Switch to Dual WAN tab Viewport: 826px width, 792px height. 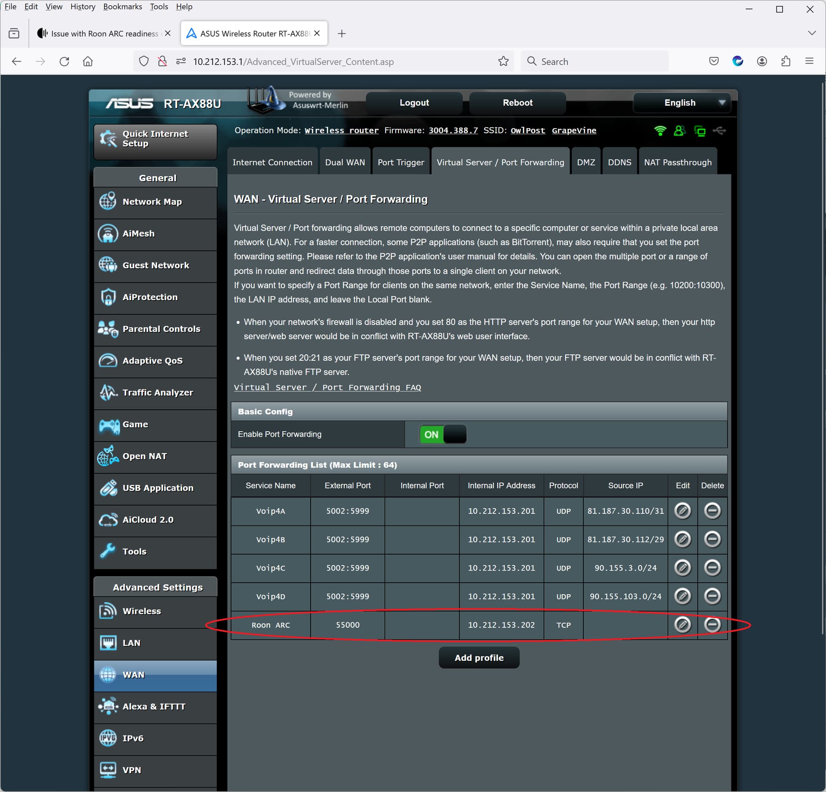pyautogui.click(x=345, y=162)
